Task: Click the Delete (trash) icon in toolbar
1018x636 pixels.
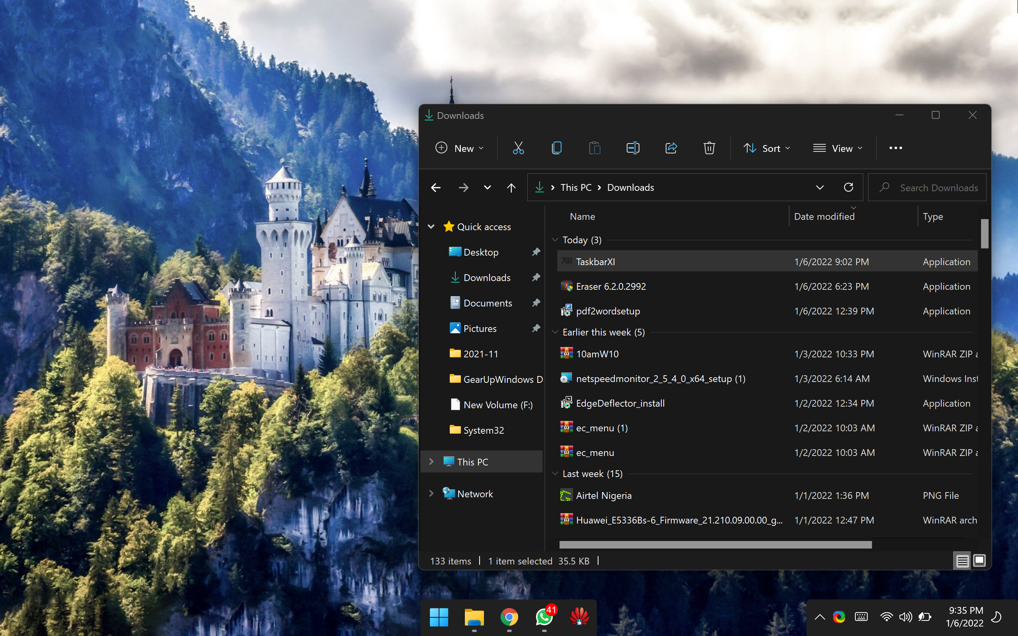Action: [x=709, y=147]
